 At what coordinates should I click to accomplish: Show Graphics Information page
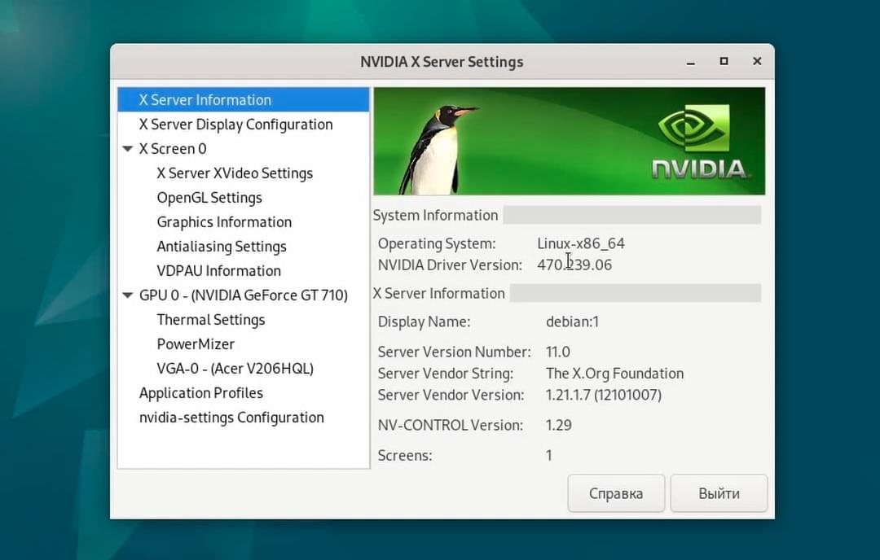click(224, 222)
